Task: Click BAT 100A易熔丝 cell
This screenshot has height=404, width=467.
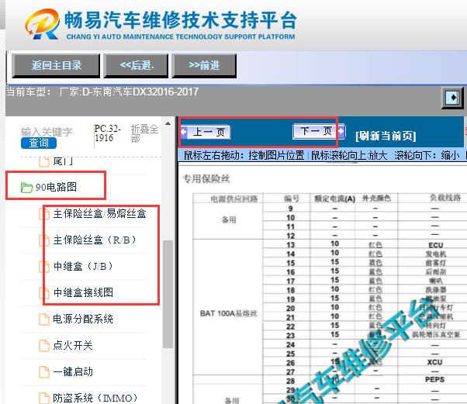Action: point(228,313)
